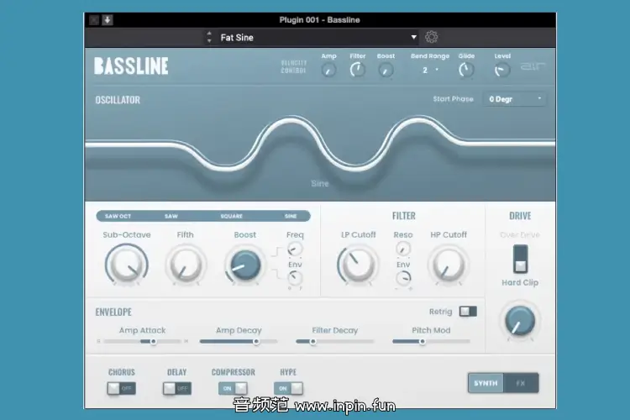Turn off the Compressor switch

pyautogui.click(x=233, y=388)
